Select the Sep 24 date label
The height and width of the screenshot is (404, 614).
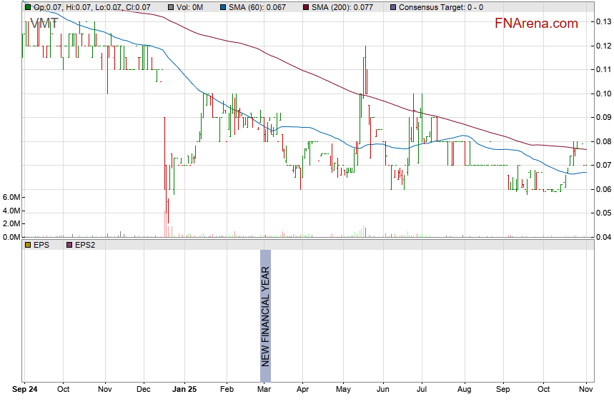coord(26,390)
